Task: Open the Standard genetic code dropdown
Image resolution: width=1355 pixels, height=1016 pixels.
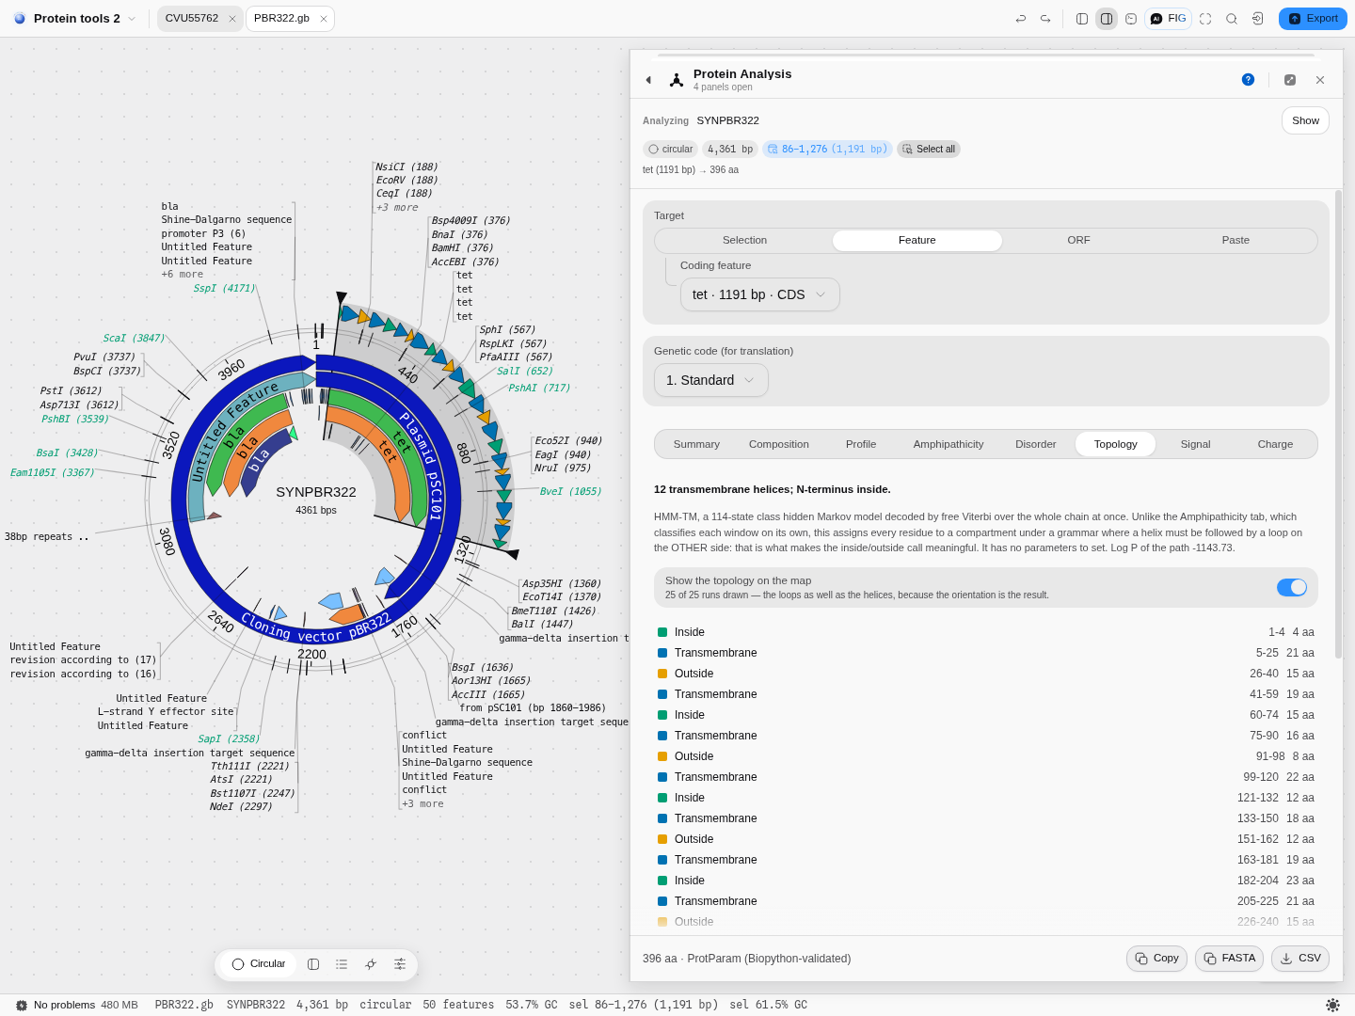Action: pos(711,380)
